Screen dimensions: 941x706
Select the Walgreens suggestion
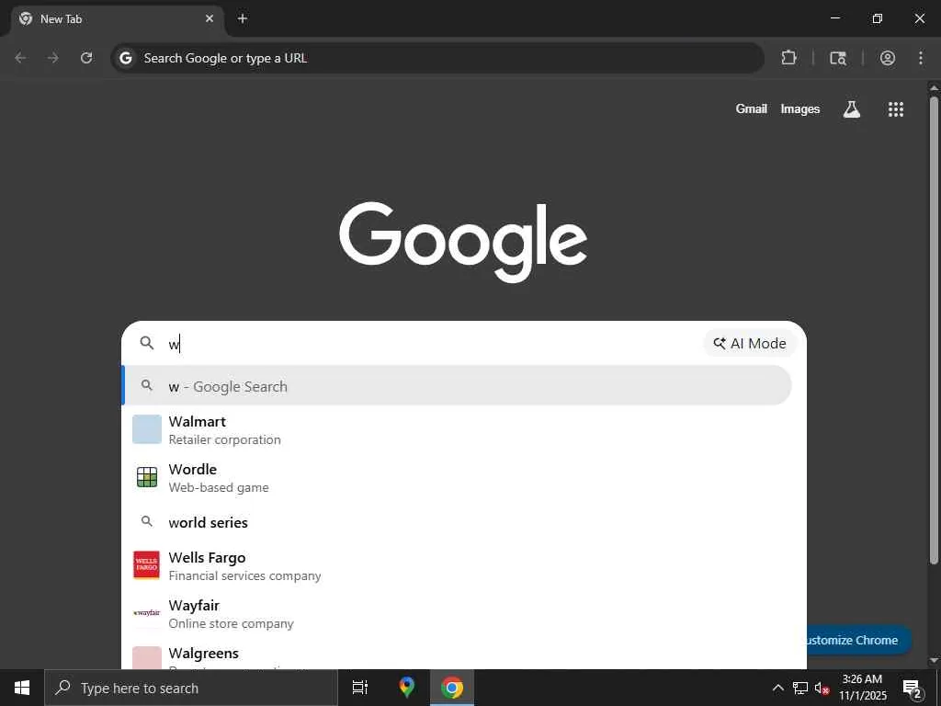tap(458, 655)
